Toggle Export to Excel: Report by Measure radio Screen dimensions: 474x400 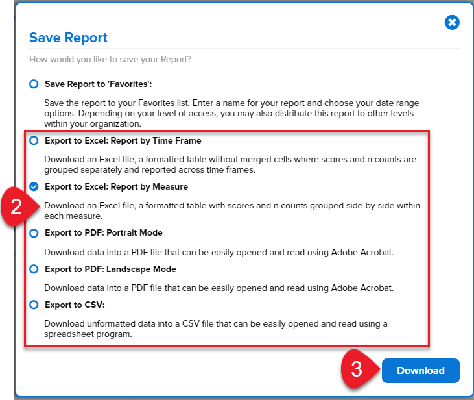(x=34, y=186)
